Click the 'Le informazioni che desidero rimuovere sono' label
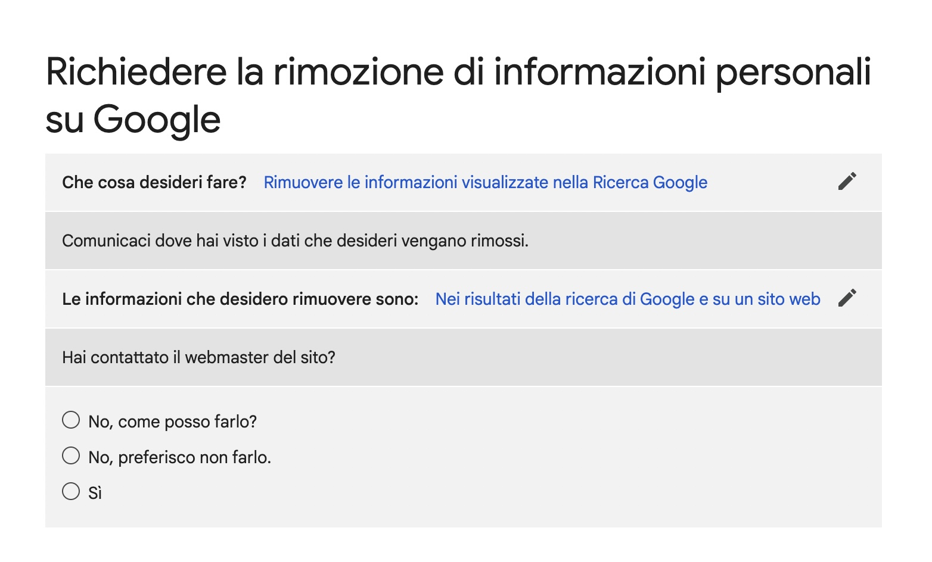The height and width of the screenshot is (562, 932). point(241,299)
